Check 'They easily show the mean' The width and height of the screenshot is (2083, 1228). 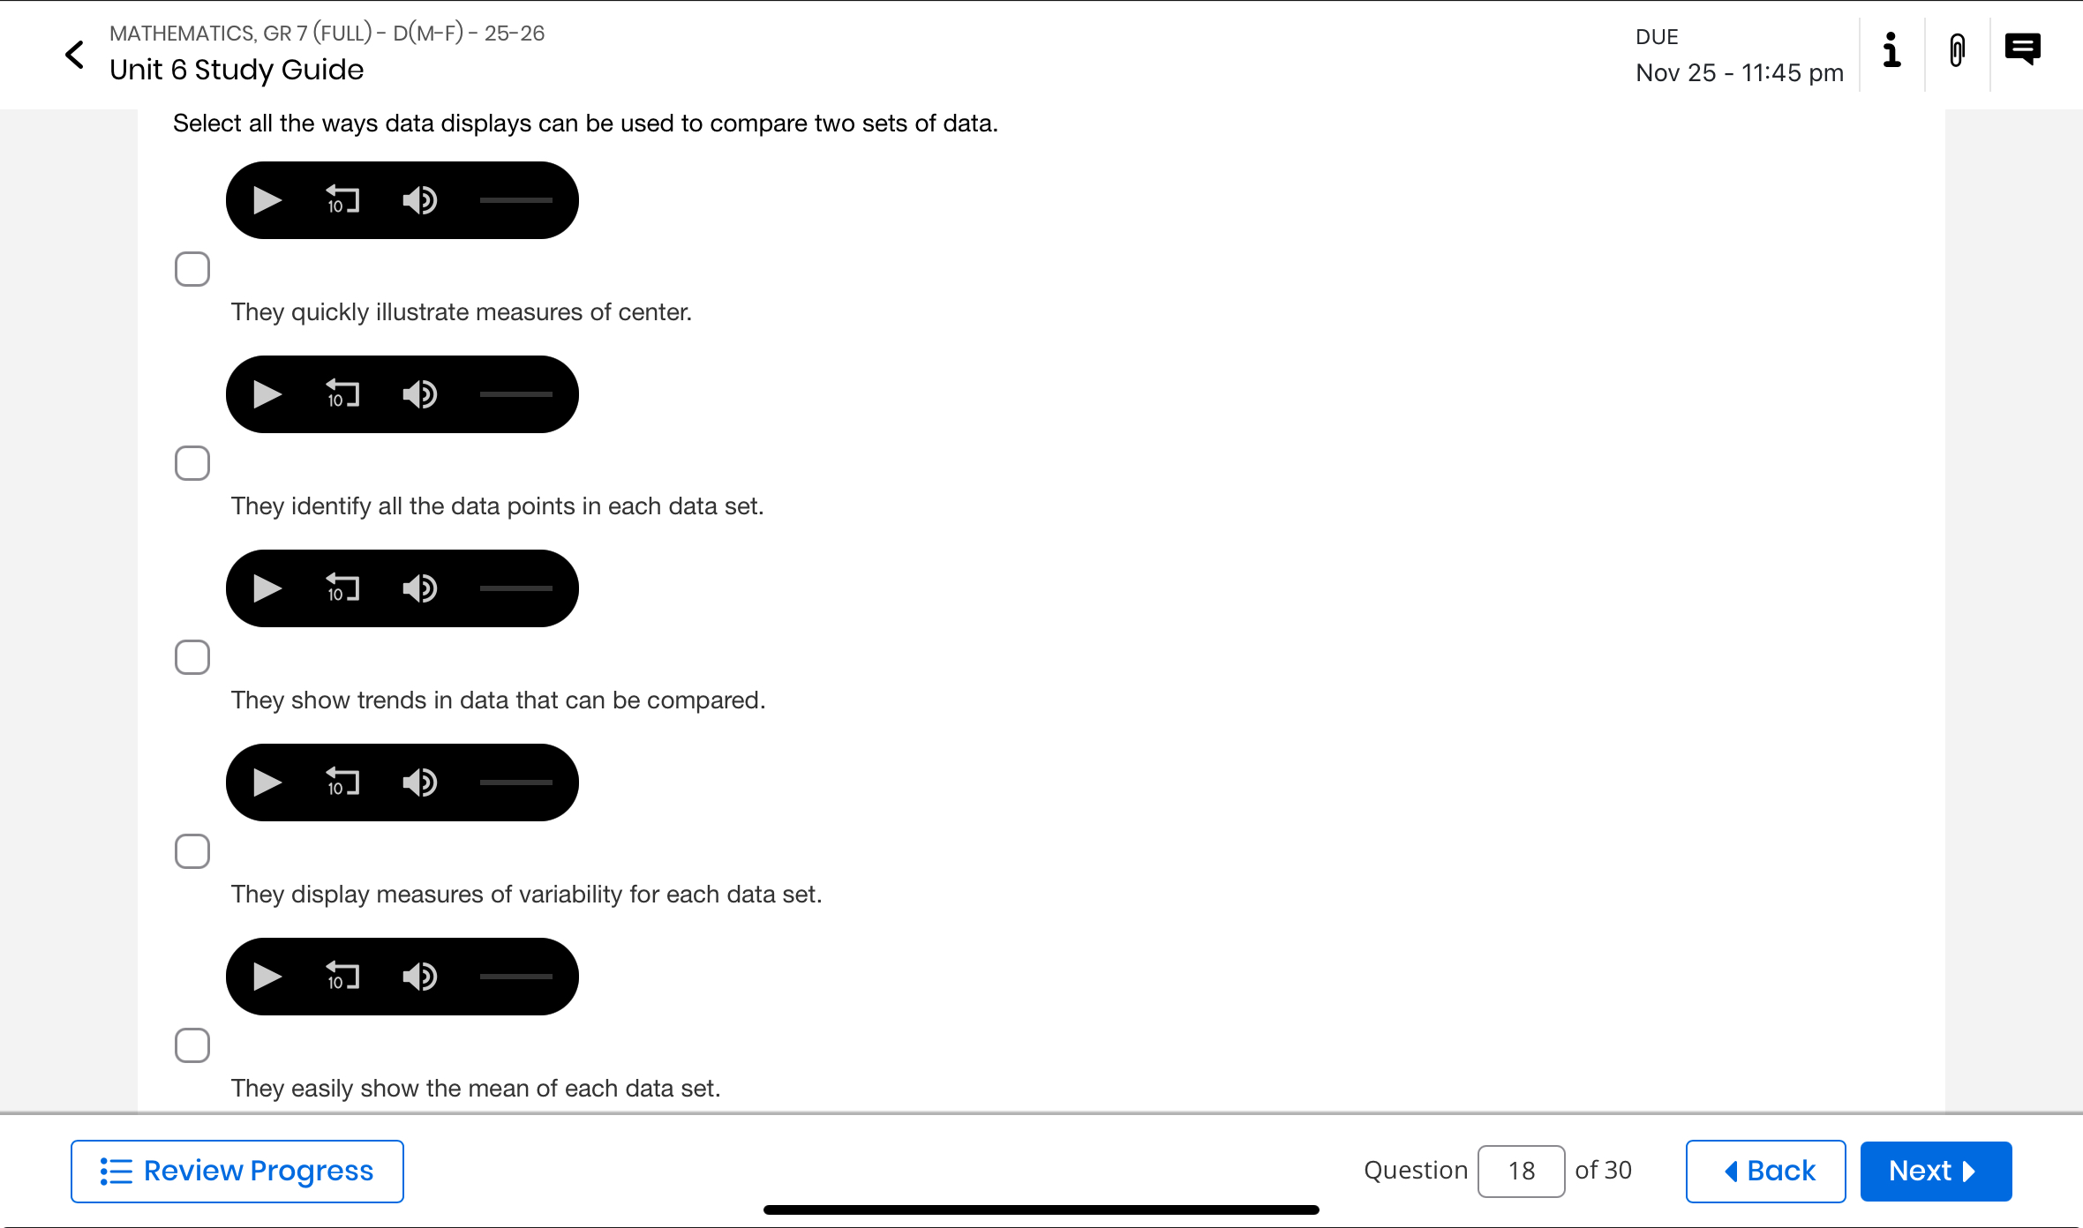pyautogui.click(x=192, y=1045)
